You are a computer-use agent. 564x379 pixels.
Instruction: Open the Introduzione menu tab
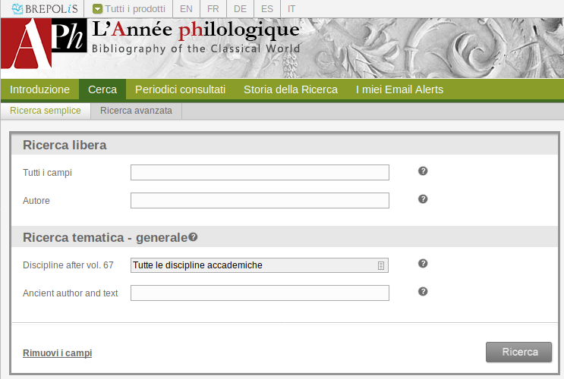tap(39, 89)
